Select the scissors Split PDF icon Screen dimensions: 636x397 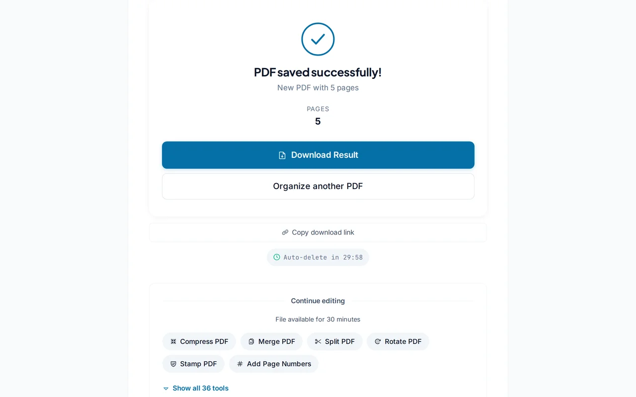tap(318, 341)
